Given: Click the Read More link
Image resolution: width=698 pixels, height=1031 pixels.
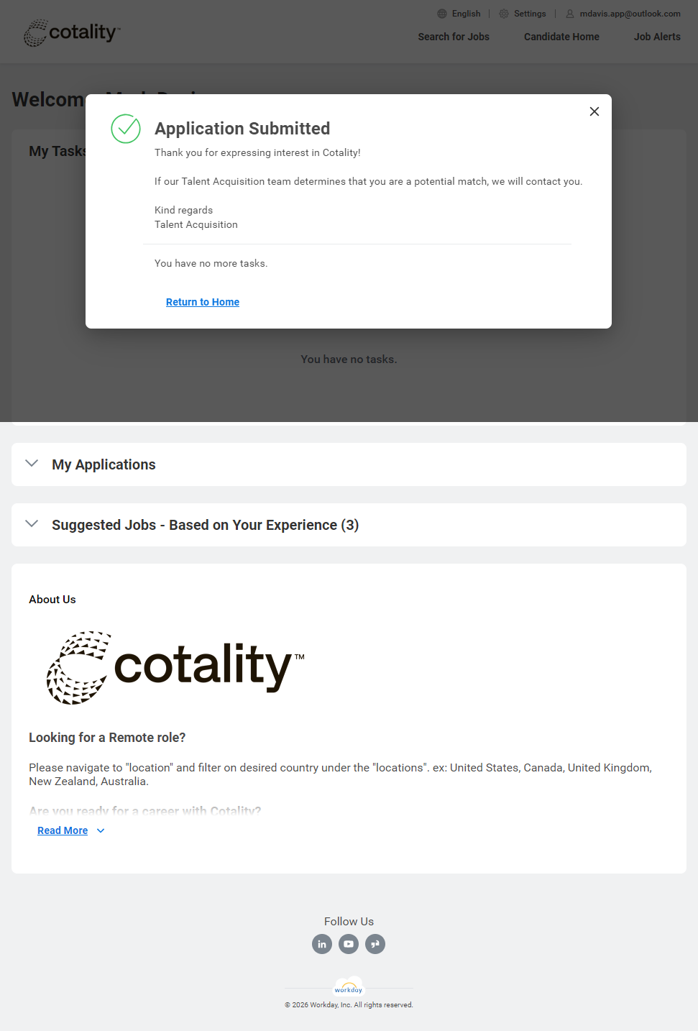Looking at the screenshot, I should [x=63, y=830].
